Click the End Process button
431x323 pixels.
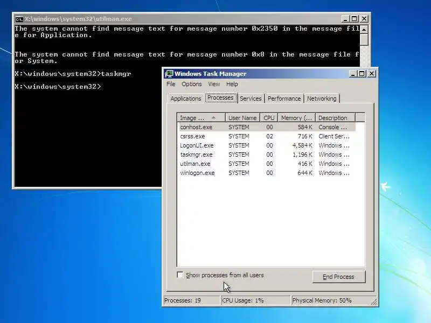click(x=339, y=277)
